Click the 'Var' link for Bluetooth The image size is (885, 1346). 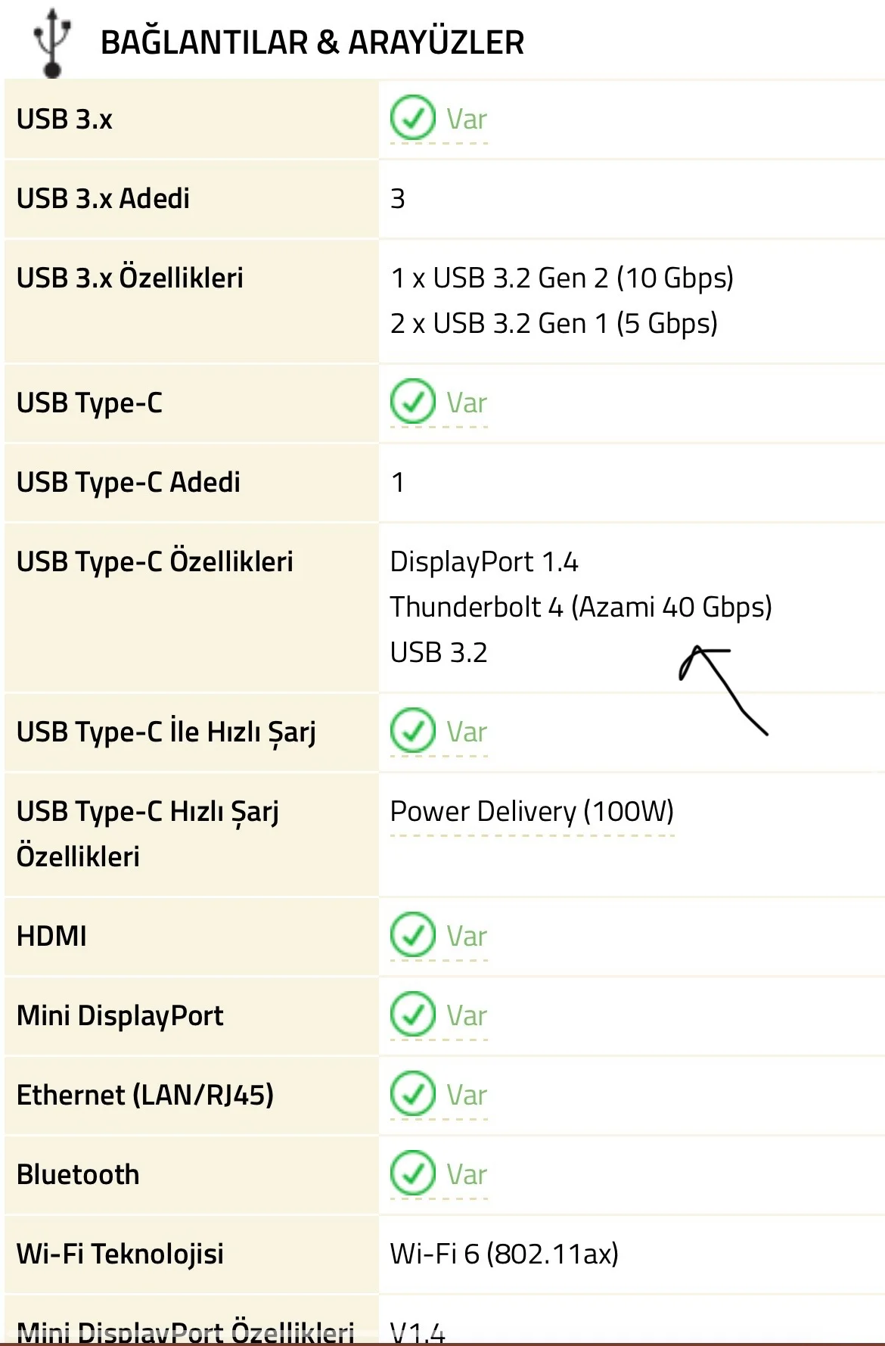(x=466, y=1175)
